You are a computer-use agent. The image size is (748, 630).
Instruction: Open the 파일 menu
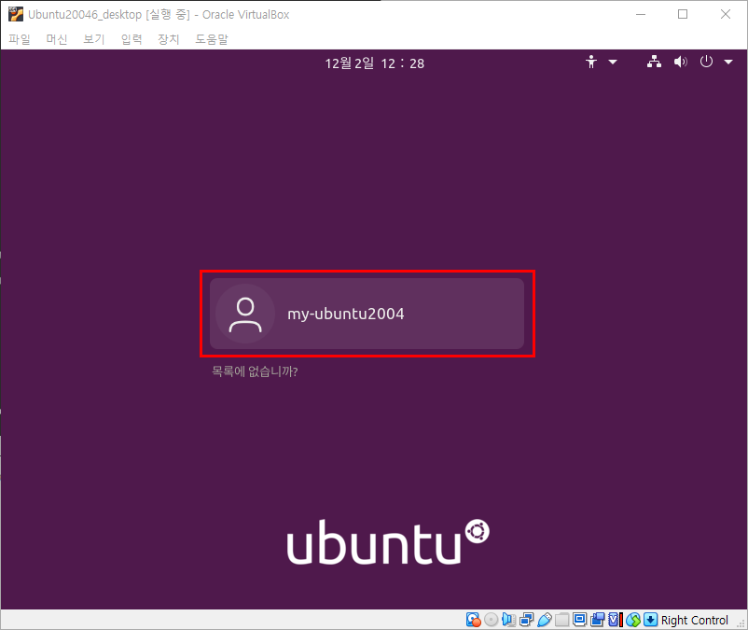click(20, 39)
